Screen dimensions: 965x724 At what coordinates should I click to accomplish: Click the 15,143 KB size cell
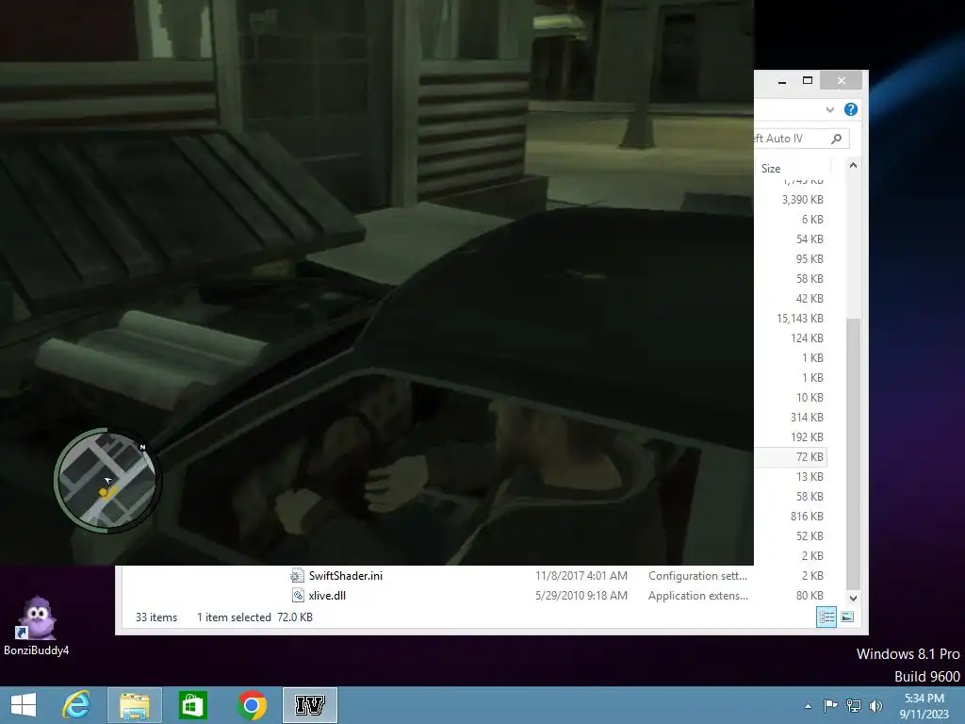[x=799, y=319]
